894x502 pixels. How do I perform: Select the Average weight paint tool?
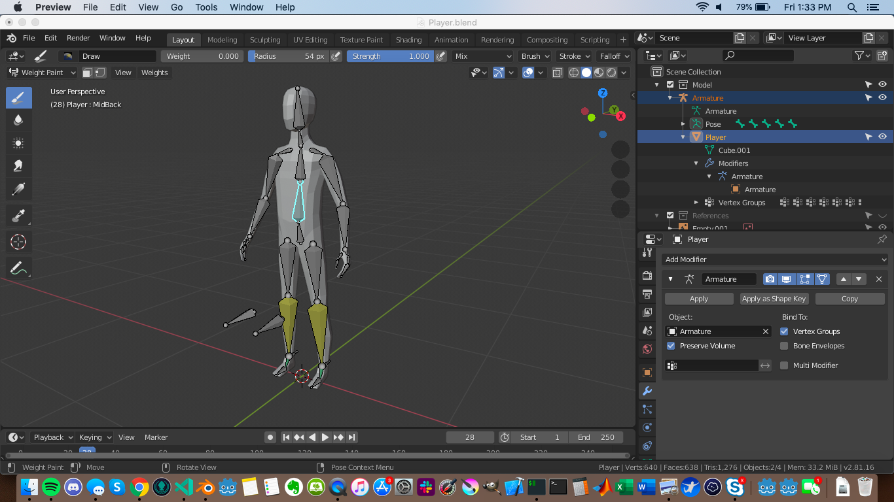coord(19,142)
